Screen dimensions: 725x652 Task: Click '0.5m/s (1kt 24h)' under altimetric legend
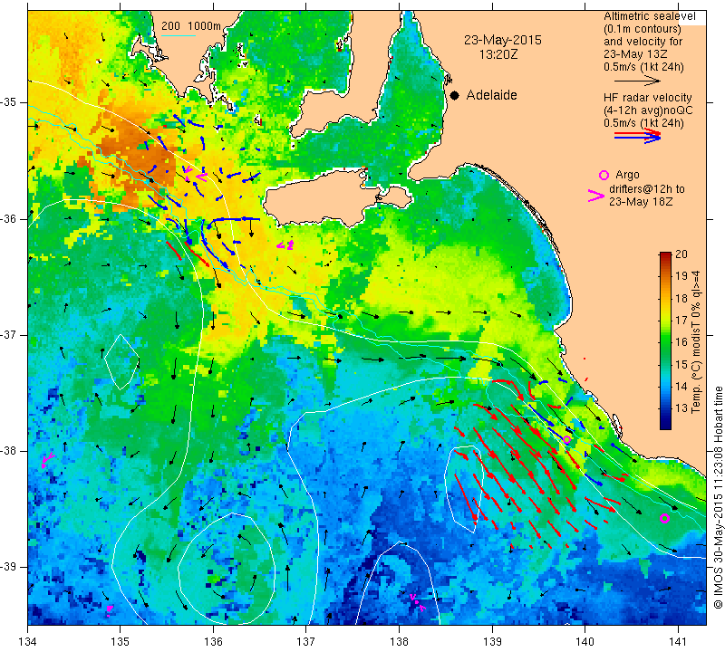[643, 68]
